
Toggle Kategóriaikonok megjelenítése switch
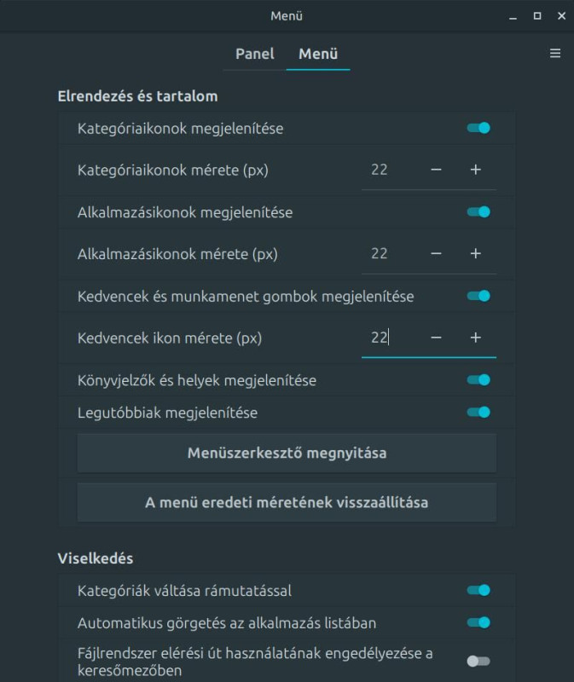tap(478, 129)
